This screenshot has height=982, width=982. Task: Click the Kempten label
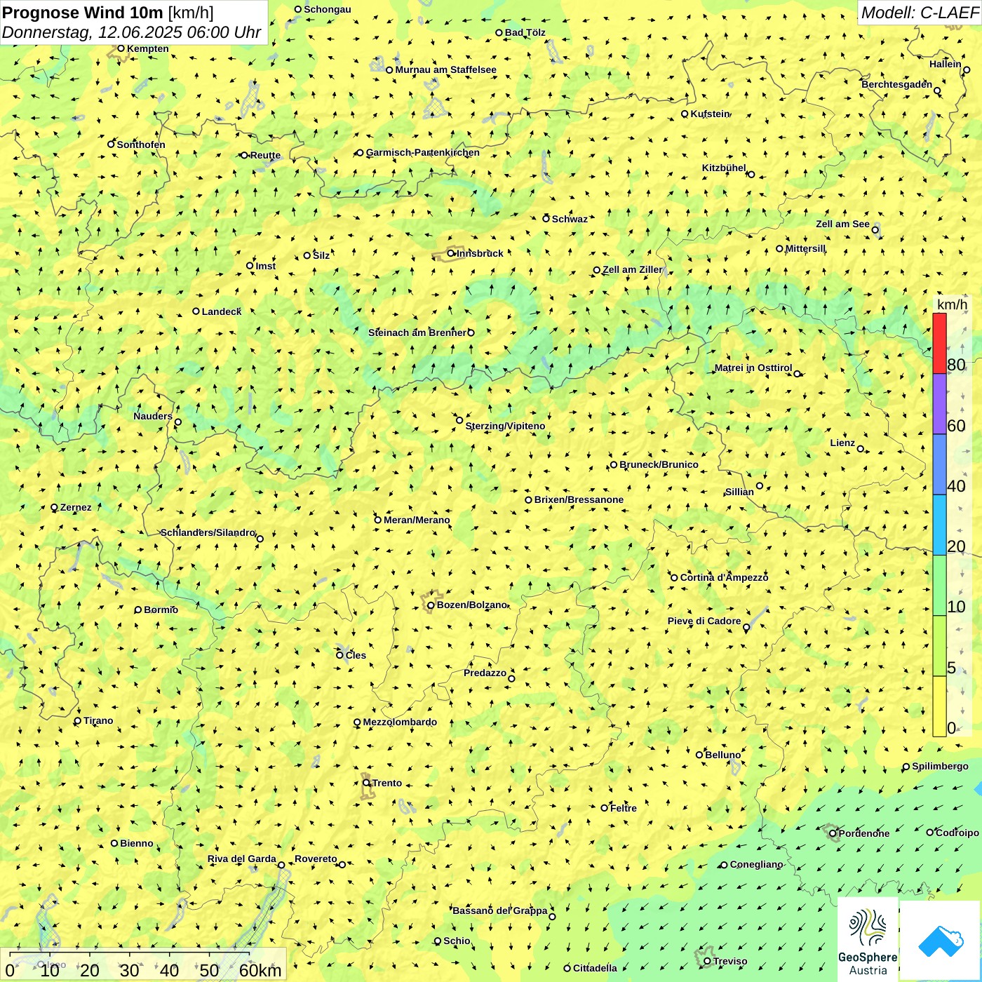[x=148, y=48]
